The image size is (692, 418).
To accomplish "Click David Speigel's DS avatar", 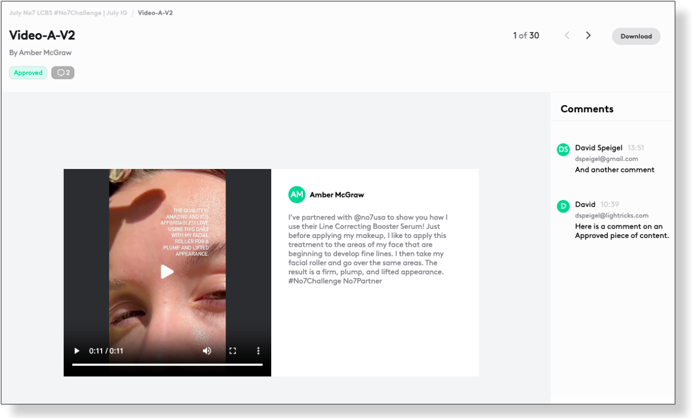I will tap(563, 150).
